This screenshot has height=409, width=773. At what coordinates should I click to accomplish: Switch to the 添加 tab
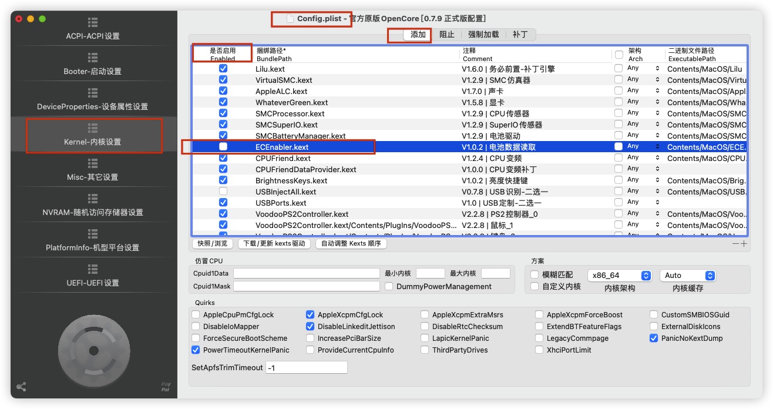(x=418, y=35)
